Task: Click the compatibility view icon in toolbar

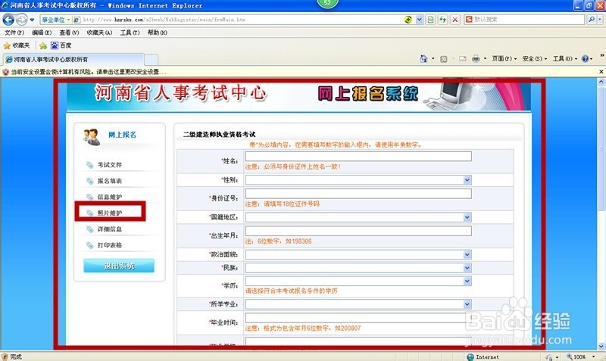Action: 430,20
